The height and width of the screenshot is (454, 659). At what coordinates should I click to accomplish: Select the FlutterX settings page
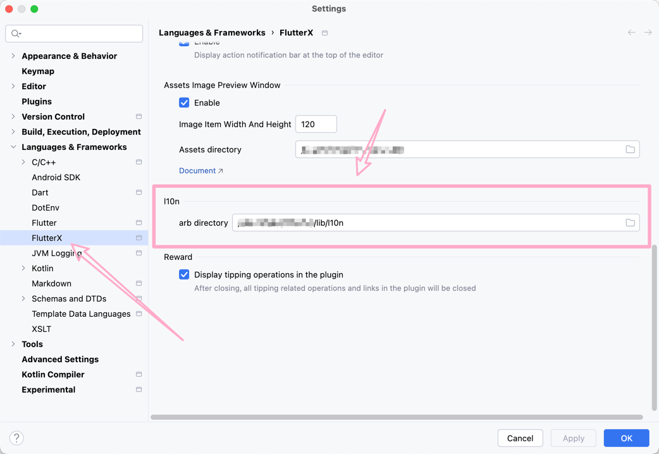[x=47, y=238]
